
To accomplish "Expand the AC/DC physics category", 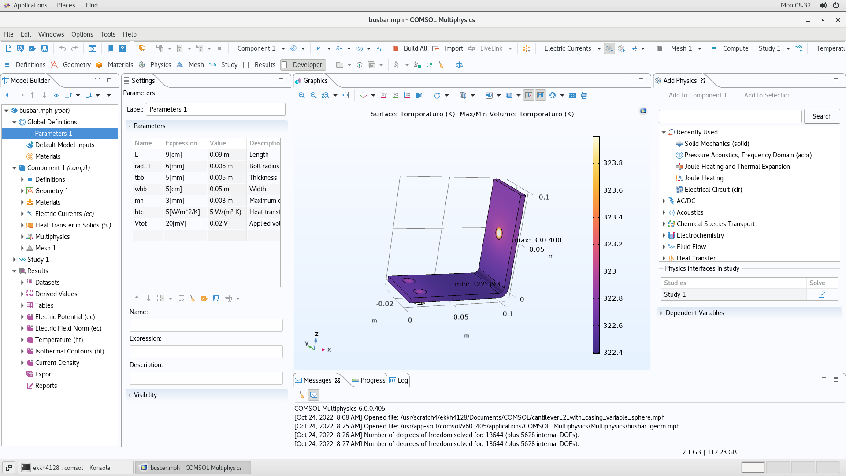I will tap(664, 201).
